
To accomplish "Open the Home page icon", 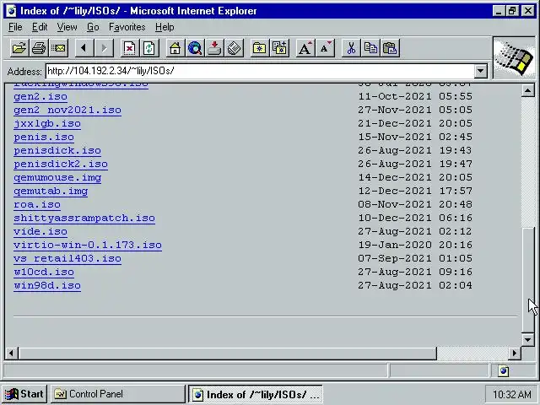I will (175, 48).
